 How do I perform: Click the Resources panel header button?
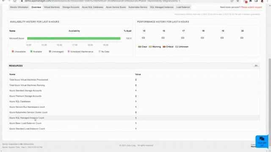pos(256,65)
